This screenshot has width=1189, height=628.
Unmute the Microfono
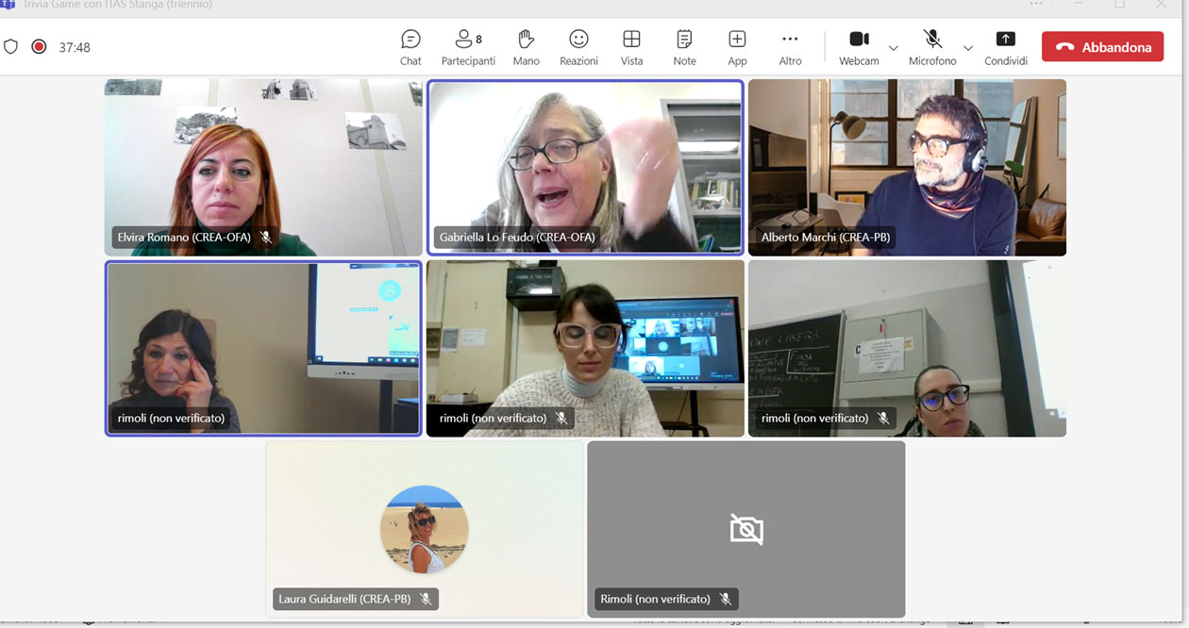pyautogui.click(x=932, y=46)
